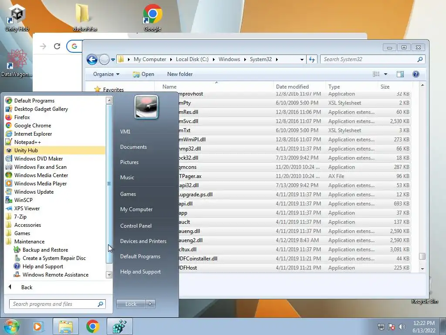Click the Open toolbar button in Explorer

pyautogui.click(x=143, y=74)
